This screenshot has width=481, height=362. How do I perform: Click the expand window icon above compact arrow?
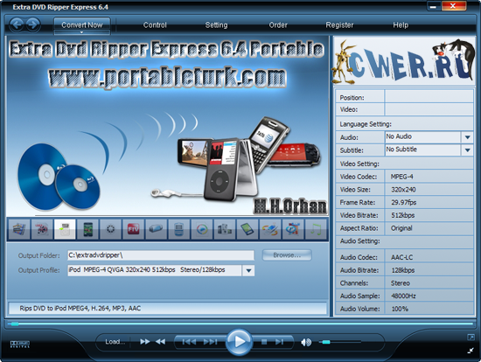[471, 338]
